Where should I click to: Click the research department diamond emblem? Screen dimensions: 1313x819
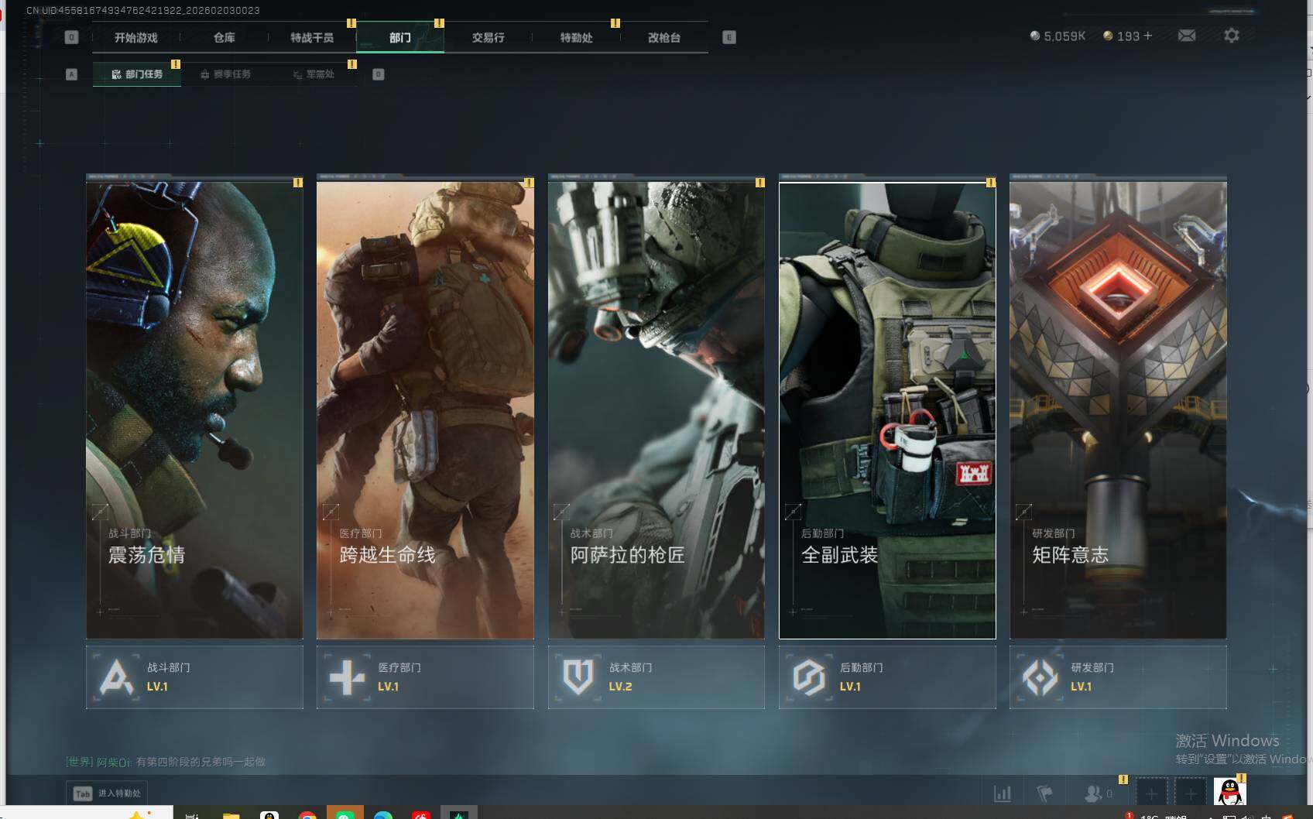tap(1040, 677)
